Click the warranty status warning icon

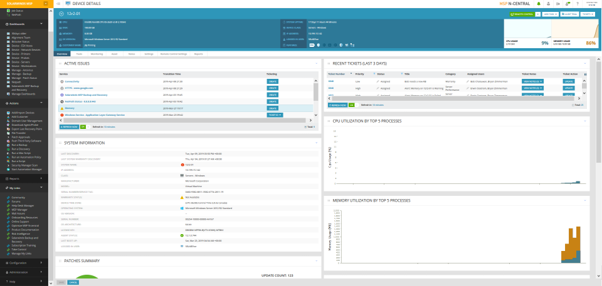pyautogui.click(x=182, y=197)
